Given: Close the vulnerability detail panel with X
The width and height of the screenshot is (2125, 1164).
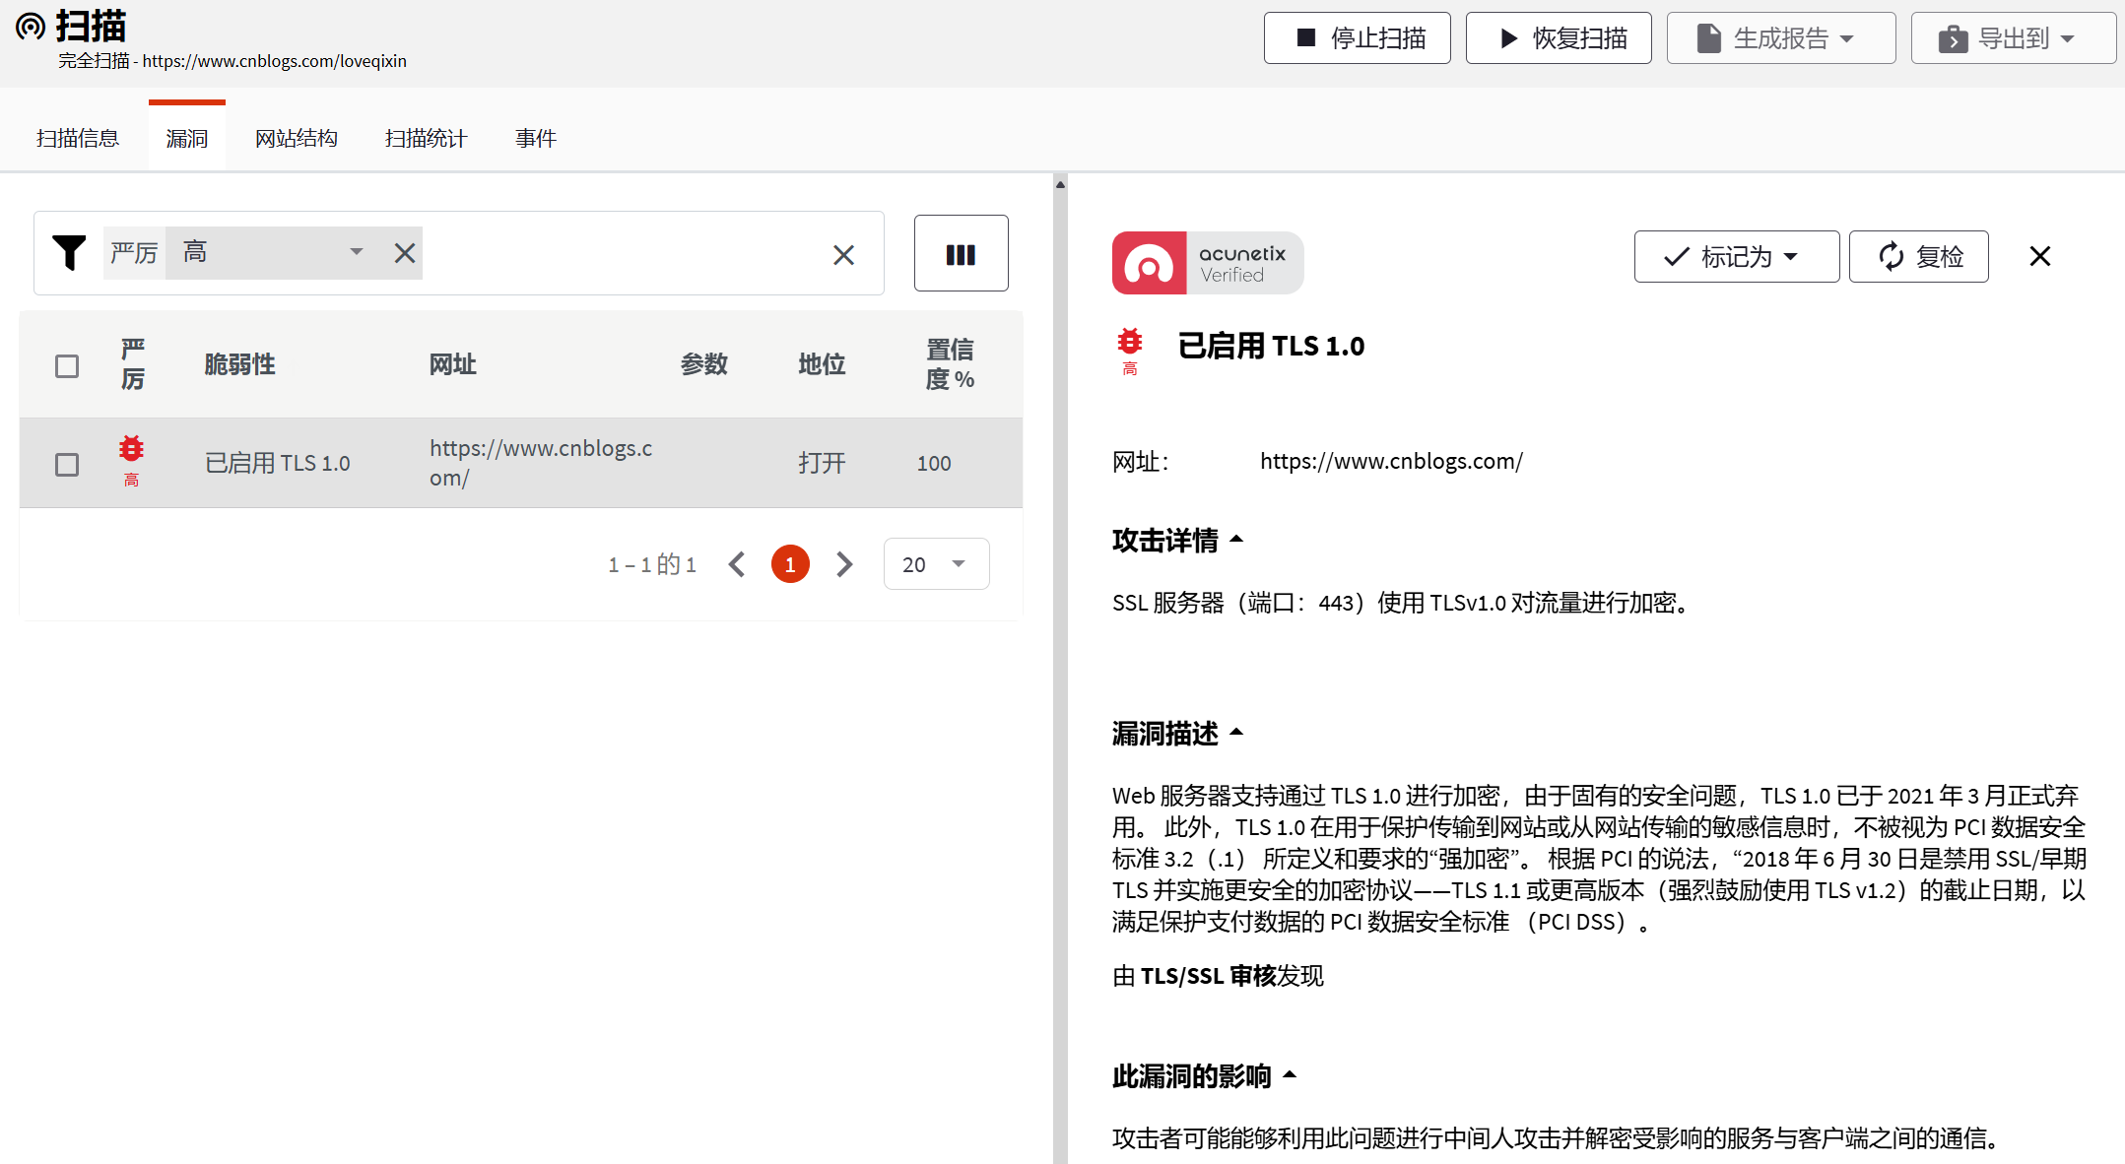Looking at the screenshot, I should pos(2038,256).
